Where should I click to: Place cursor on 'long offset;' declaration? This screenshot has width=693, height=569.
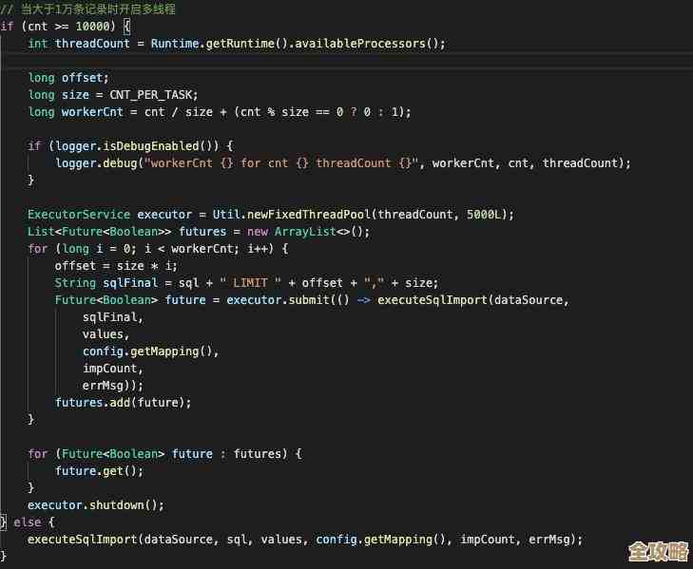[68, 77]
